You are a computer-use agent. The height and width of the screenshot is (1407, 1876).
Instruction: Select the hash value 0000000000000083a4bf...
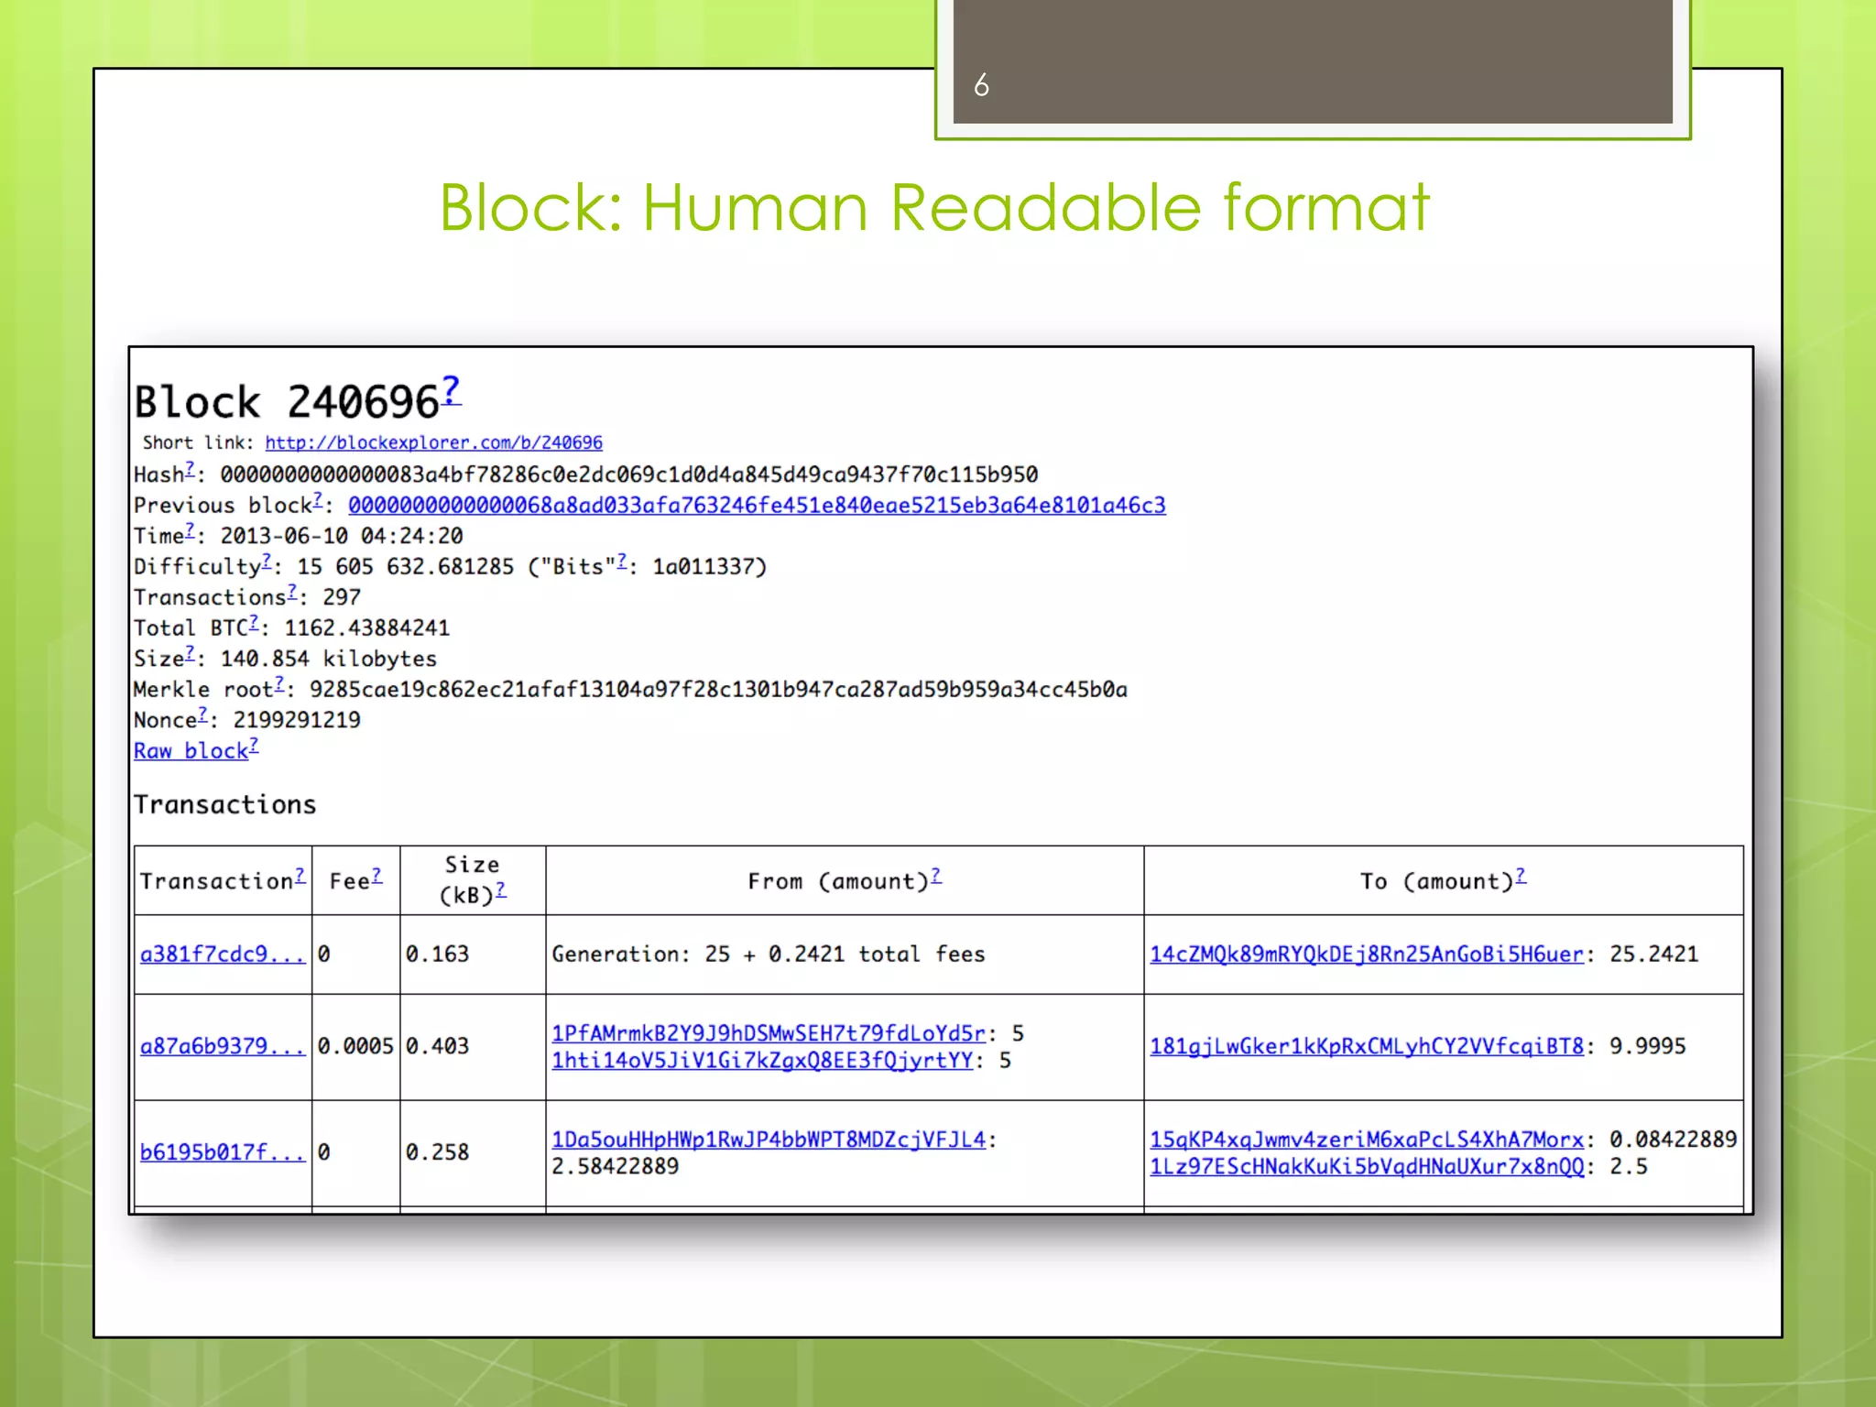point(629,474)
